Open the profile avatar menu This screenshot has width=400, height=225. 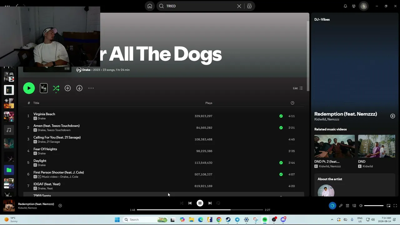click(x=364, y=6)
